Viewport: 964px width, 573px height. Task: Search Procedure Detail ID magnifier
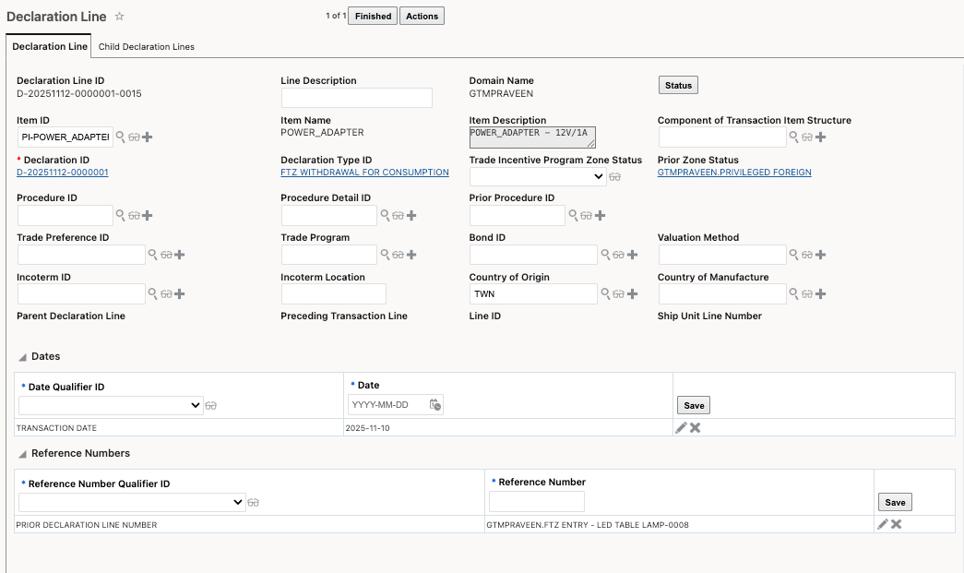(385, 215)
